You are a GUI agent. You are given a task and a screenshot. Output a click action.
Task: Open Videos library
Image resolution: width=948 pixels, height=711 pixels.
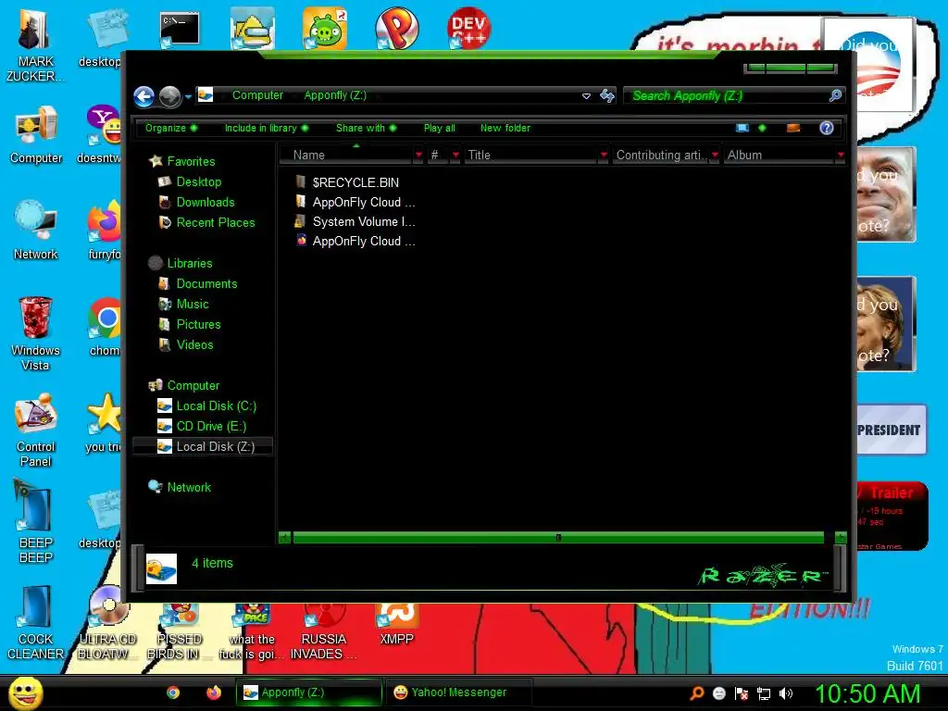click(x=194, y=344)
